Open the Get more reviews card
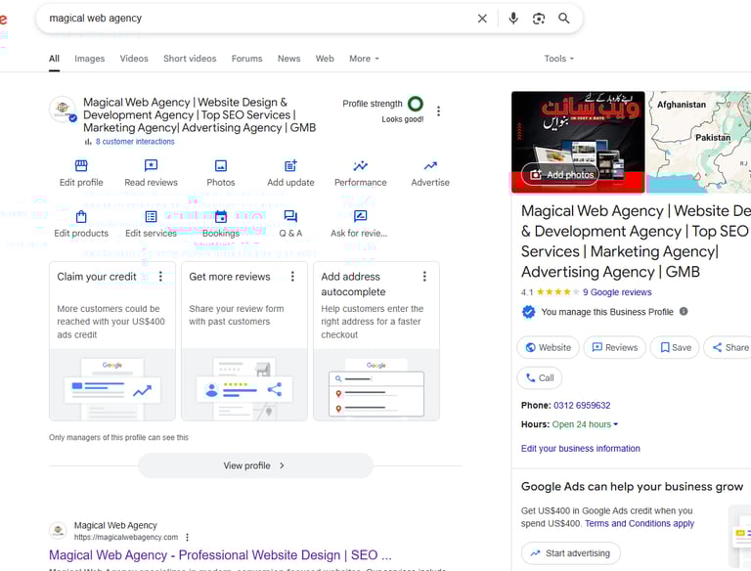 (244, 341)
